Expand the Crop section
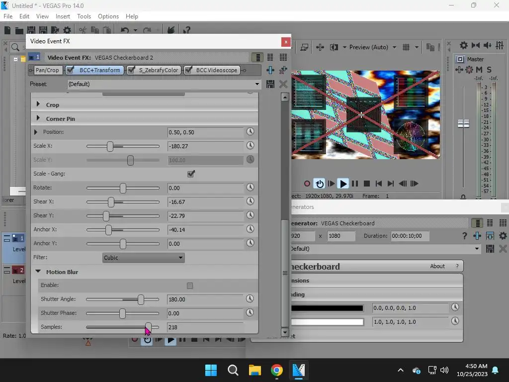The height and width of the screenshot is (382, 509). 38,104
